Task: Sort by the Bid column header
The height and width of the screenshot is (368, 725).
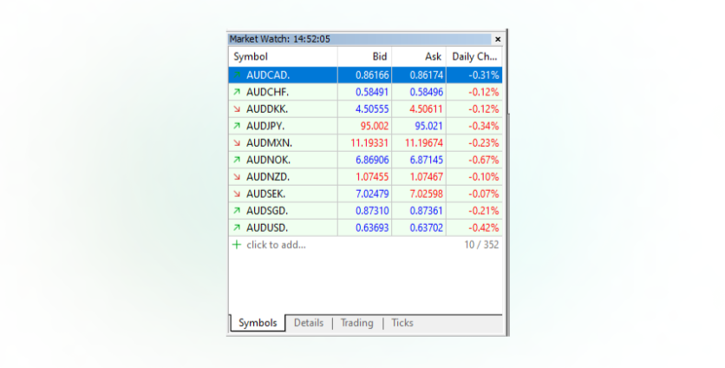Action: click(x=378, y=56)
